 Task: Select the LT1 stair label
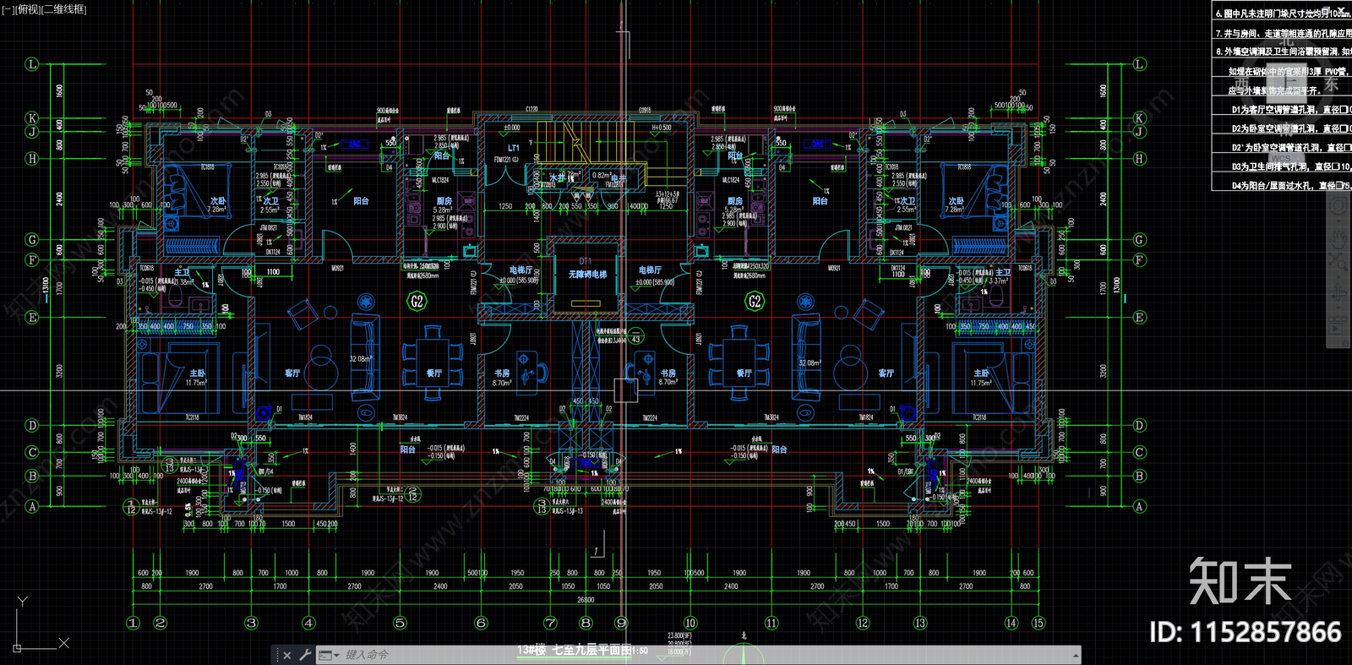[x=513, y=148]
